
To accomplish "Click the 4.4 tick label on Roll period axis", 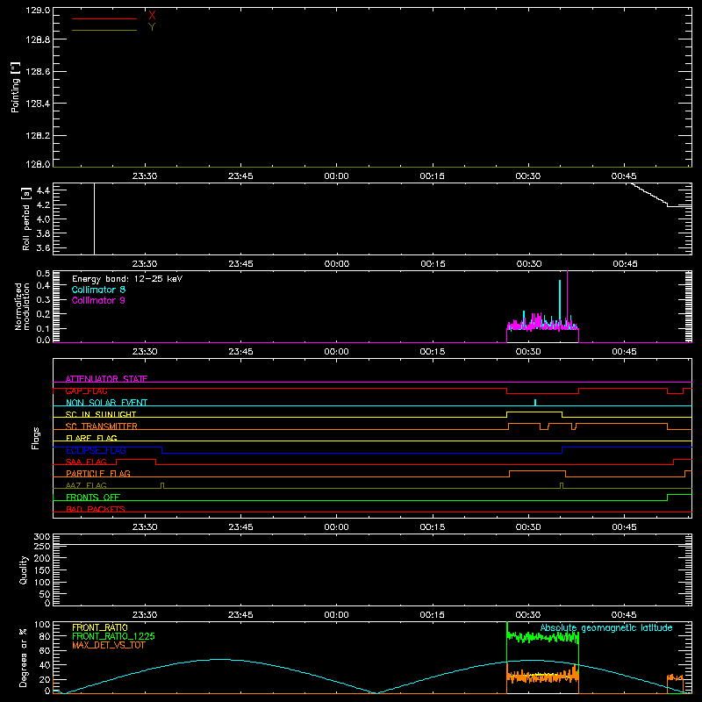I will [x=43, y=190].
